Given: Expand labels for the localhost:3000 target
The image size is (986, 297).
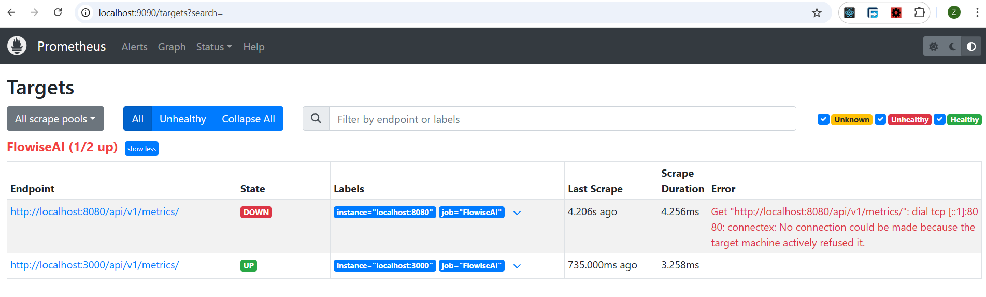Looking at the screenshot, I should click(517, 266).
